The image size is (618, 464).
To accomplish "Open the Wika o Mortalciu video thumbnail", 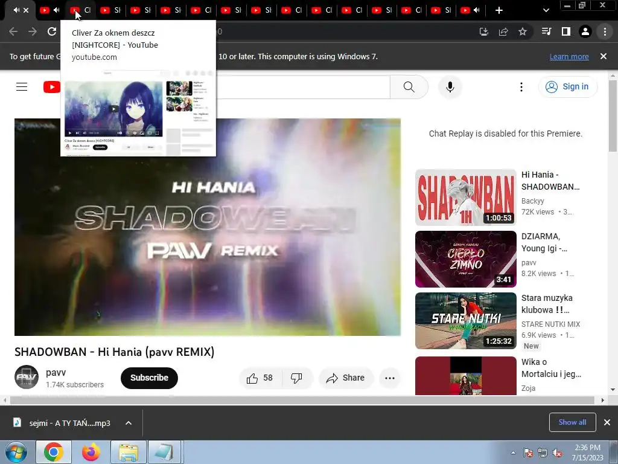I will pos(465,376).
